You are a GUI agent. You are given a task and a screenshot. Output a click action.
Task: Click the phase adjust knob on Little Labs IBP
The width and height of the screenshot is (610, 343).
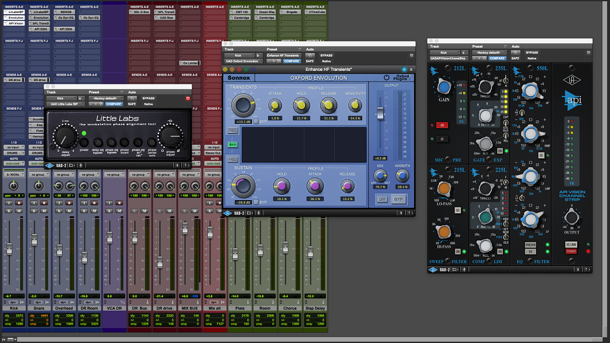coord(170,136)
